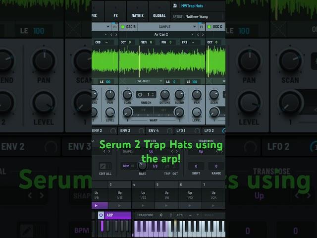The image size is (317, 238).
Task: Open the ONE-SHOT playback mode dropdown
Action: coord(145,81)
